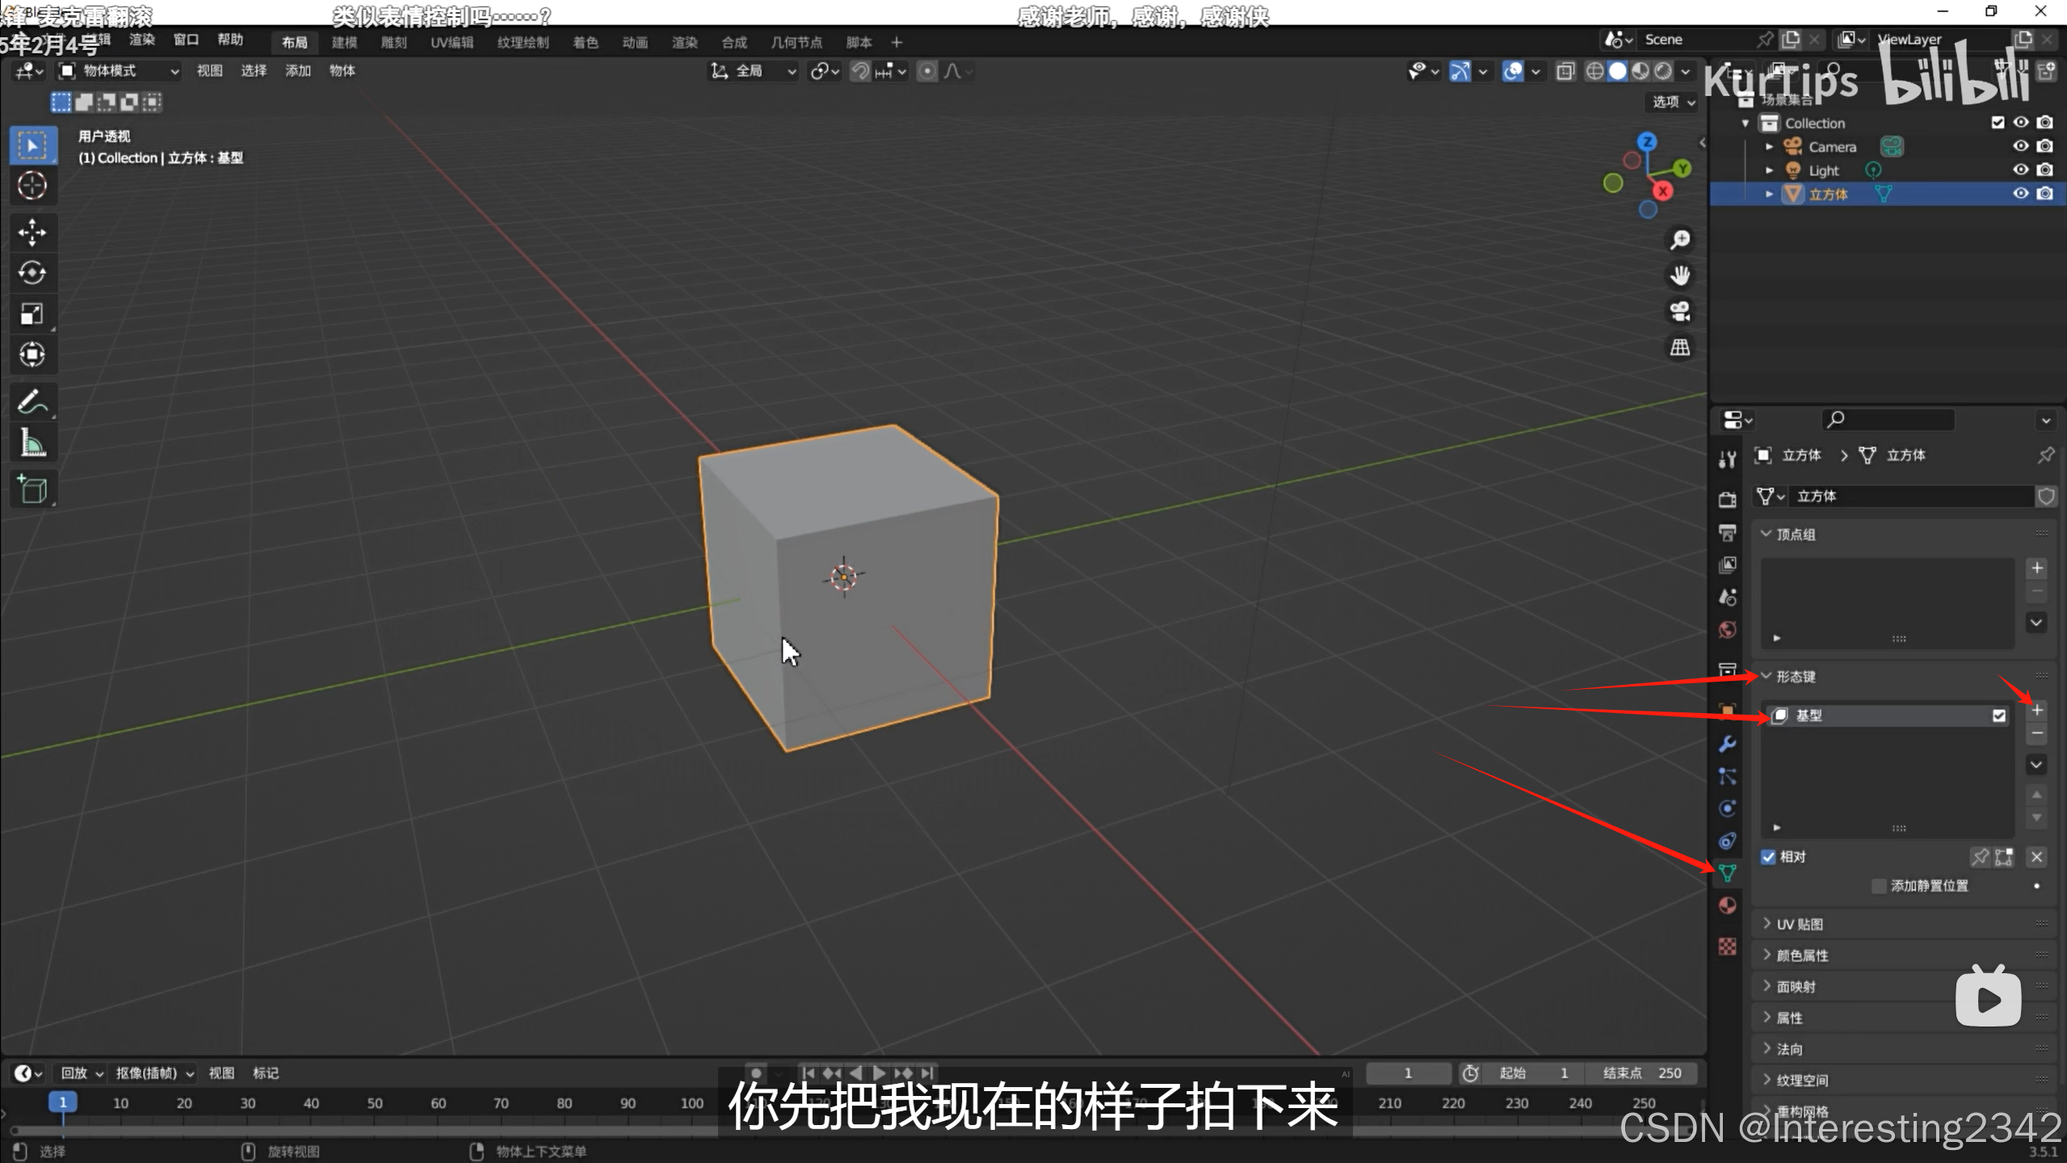The height and width of the screenshot is (1163, 2067).
Task: Choose the Annotate pencil tool
Action: tap(32, 401)
